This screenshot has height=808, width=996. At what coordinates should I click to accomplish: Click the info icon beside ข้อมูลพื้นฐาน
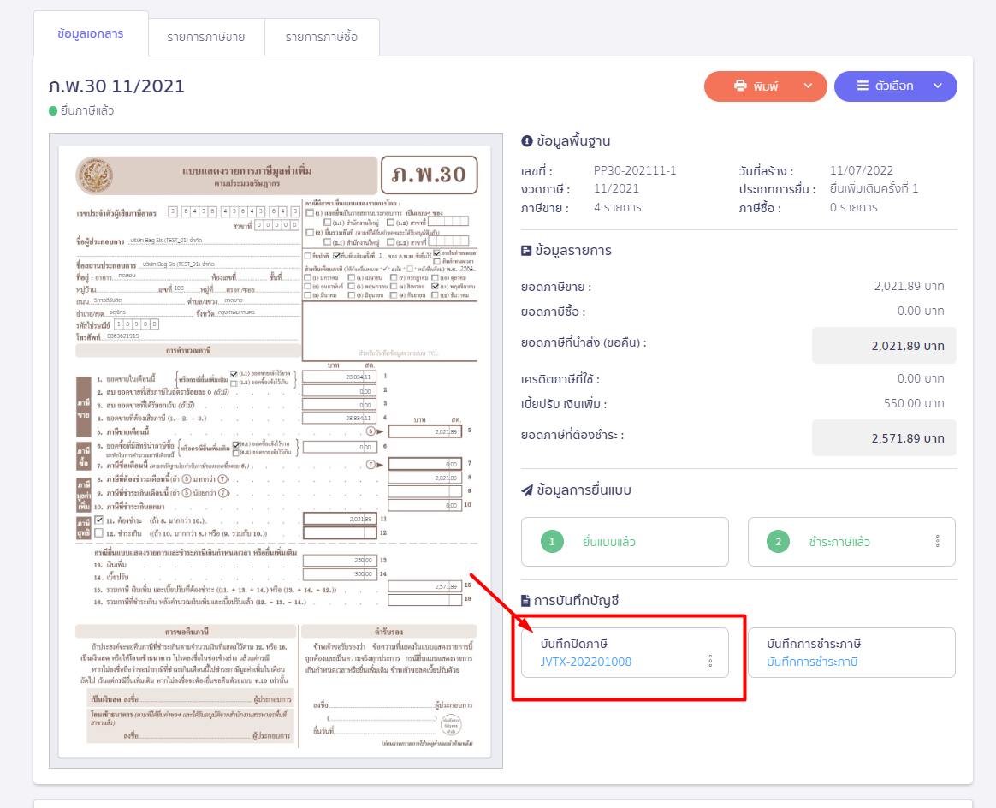point(527,141)
